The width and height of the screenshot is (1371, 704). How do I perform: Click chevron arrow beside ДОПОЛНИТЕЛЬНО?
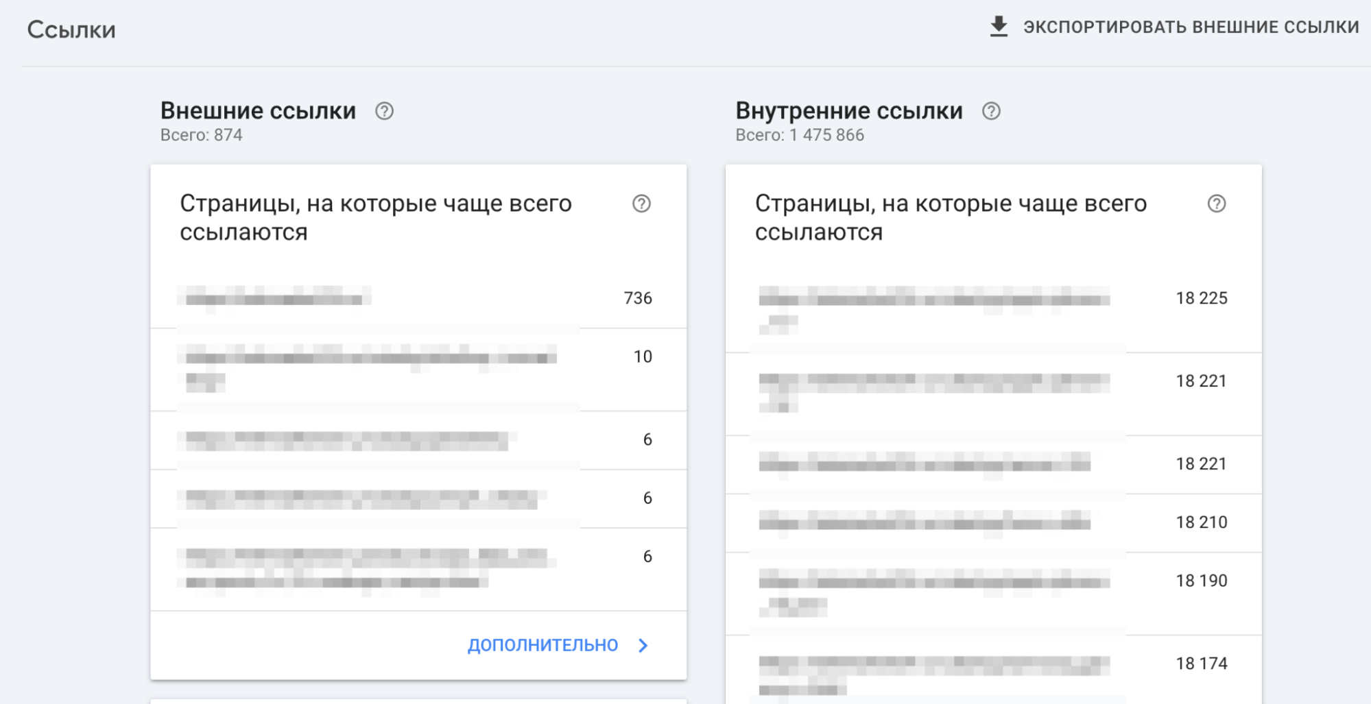pos(643,646)
